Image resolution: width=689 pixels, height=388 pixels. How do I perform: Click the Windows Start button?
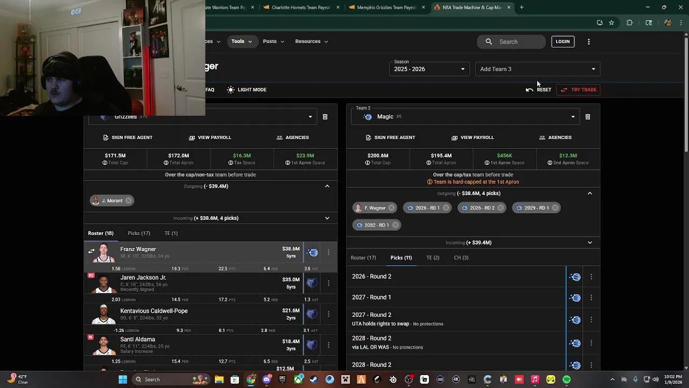[123, 379]
